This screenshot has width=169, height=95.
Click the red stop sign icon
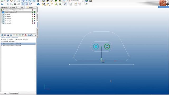click(26, 35)
